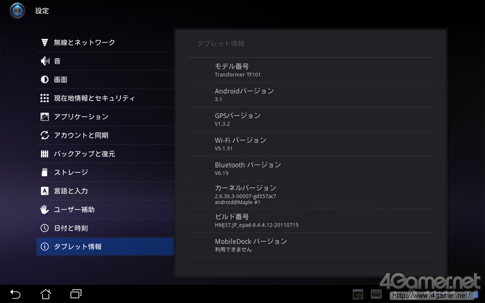Screen dimensions: 485x303
Task: Open アプリケーション settings
Action: 105,116
